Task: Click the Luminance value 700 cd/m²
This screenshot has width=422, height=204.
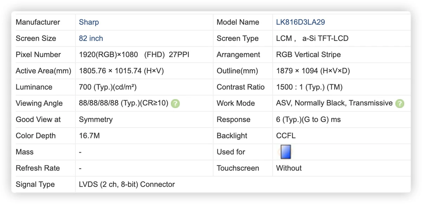Action: [108, 87]
